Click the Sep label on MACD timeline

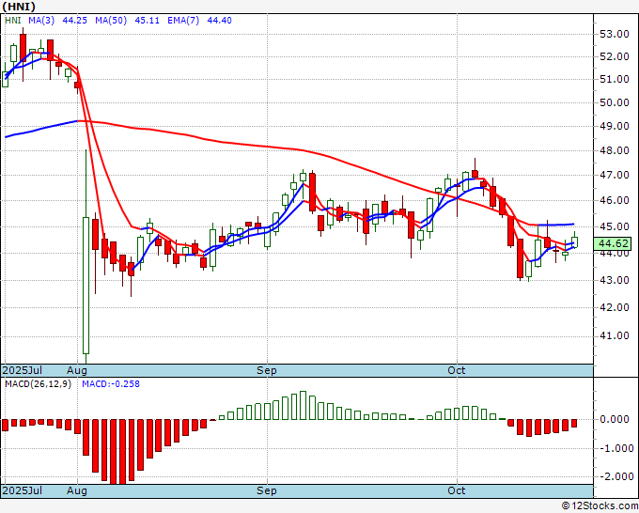tap(267, 490)
